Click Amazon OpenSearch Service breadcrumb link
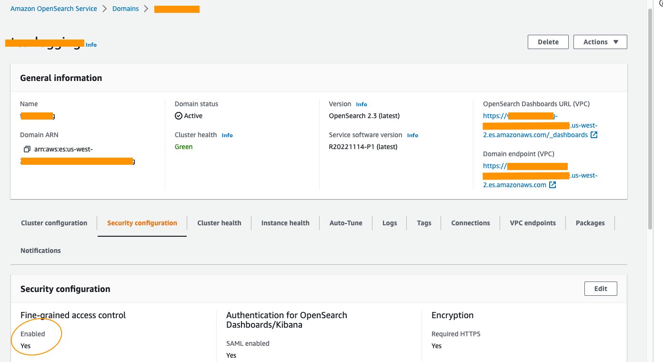663x362 pixels. 54,9
